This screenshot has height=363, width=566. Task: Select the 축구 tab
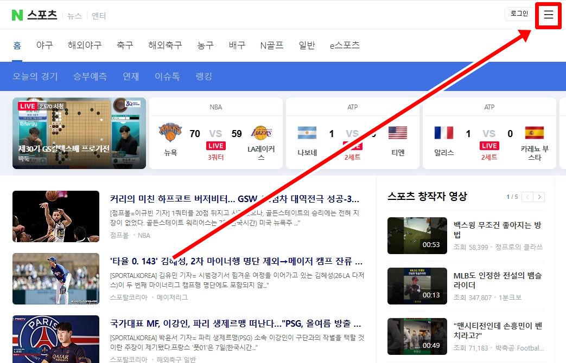pos(125,46)
